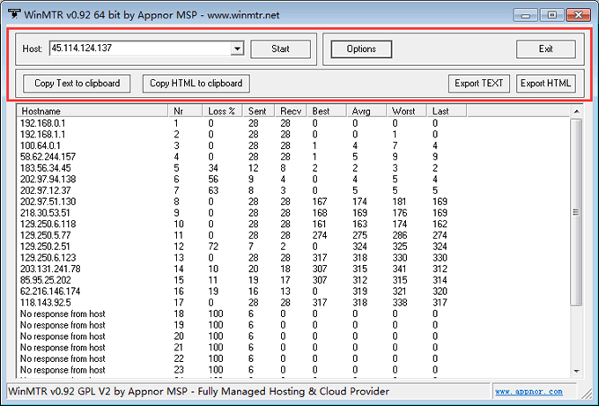Image resolution: width=599 pixels, height=406 pixels.
Task: Copy Text to clipboard
Action: [x=77, y=84]
